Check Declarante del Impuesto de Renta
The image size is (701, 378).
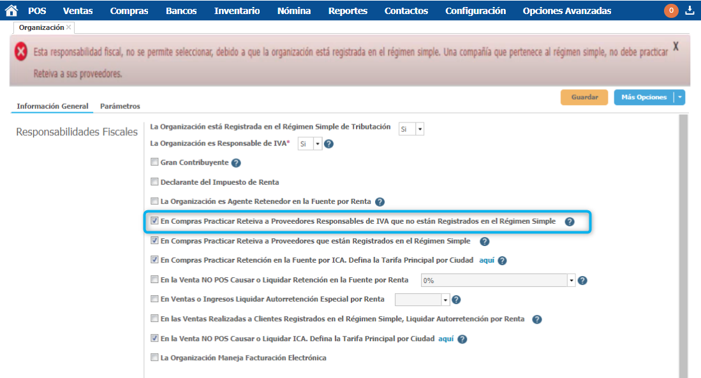coord(154,182)
